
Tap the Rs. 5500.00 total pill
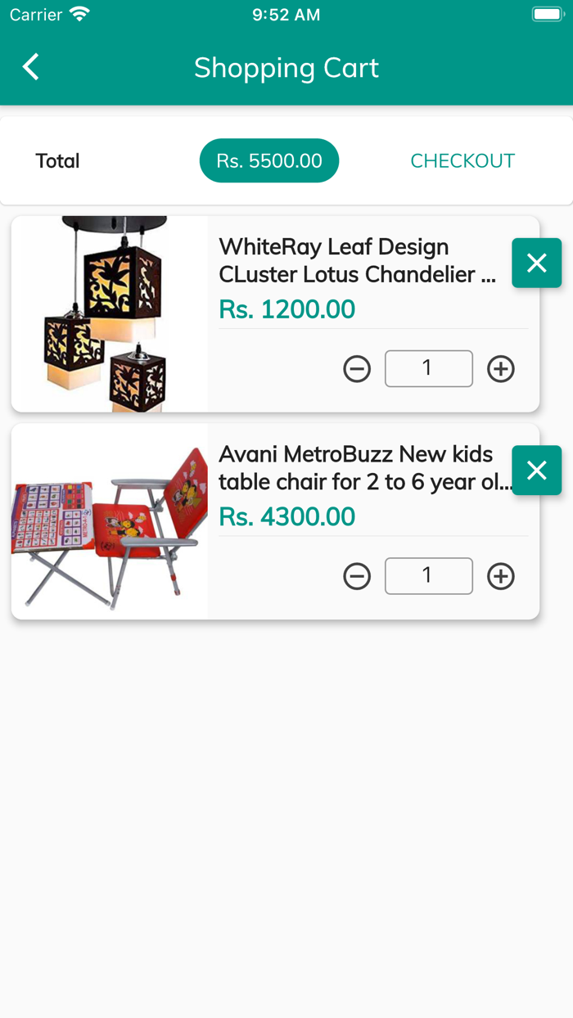click(269, 160)
